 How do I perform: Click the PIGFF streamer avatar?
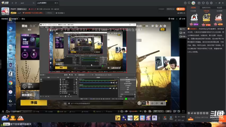pyautogui.click(x=5, y=11)
